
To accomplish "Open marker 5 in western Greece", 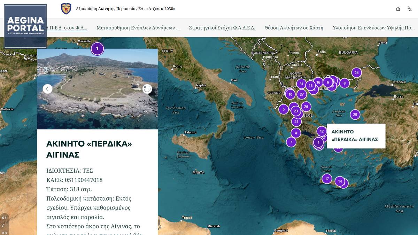I will 284,109.
